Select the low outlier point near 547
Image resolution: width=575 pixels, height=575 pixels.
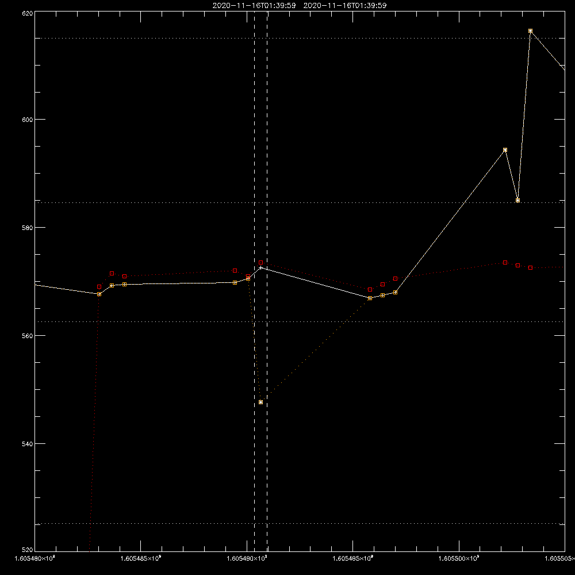point(260,402)
